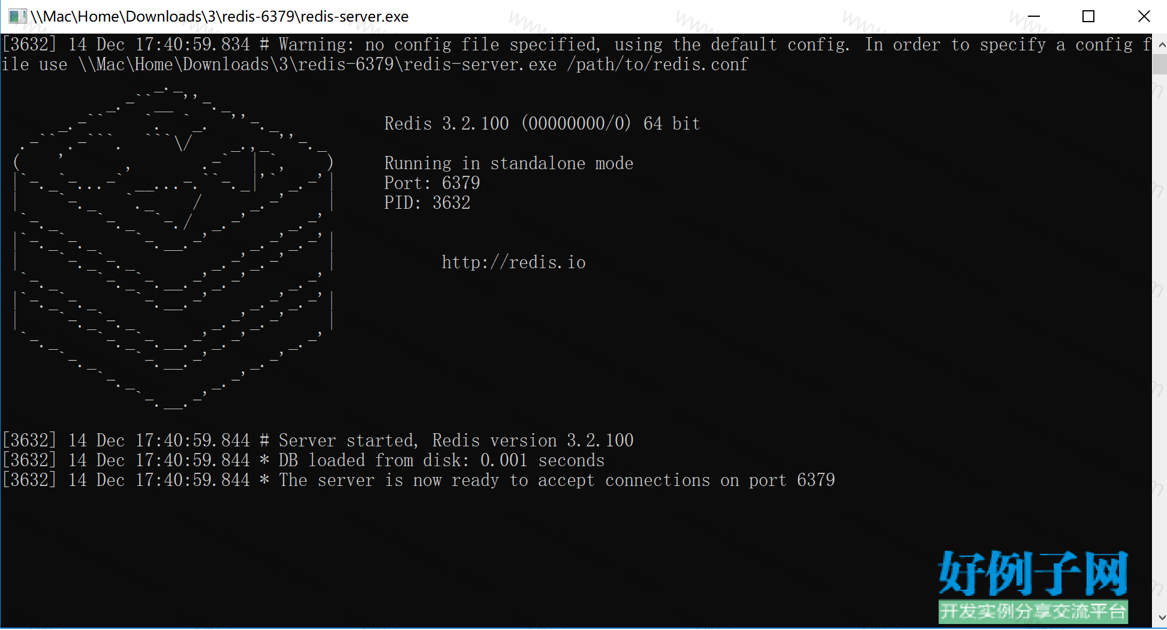Click the vertical scrollbar thumb
This screenshot has width=1167, height=630.
[x=1160, y=65]
